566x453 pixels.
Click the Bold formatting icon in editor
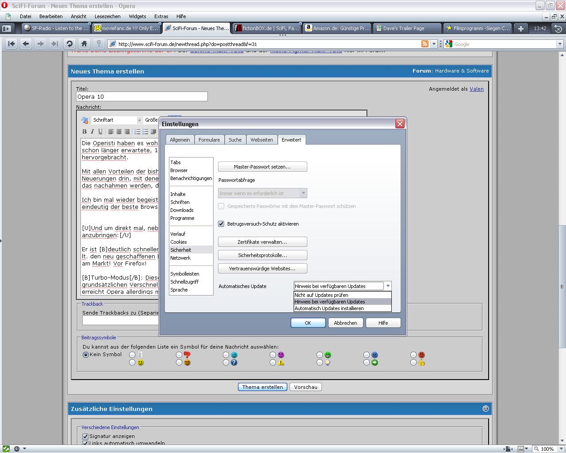(x=84, y=131)
